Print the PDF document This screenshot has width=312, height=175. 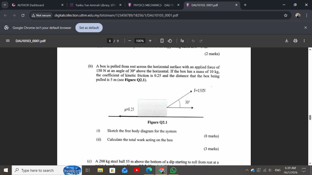click(x=295, y=41)
